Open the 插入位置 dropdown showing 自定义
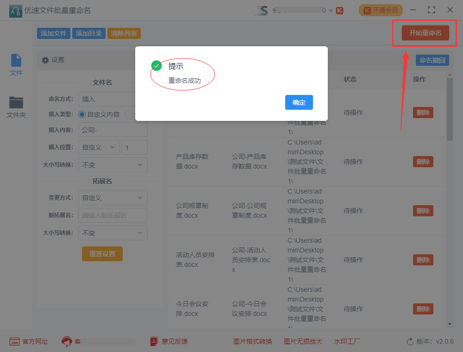463x352 pixels. [99, 147]
